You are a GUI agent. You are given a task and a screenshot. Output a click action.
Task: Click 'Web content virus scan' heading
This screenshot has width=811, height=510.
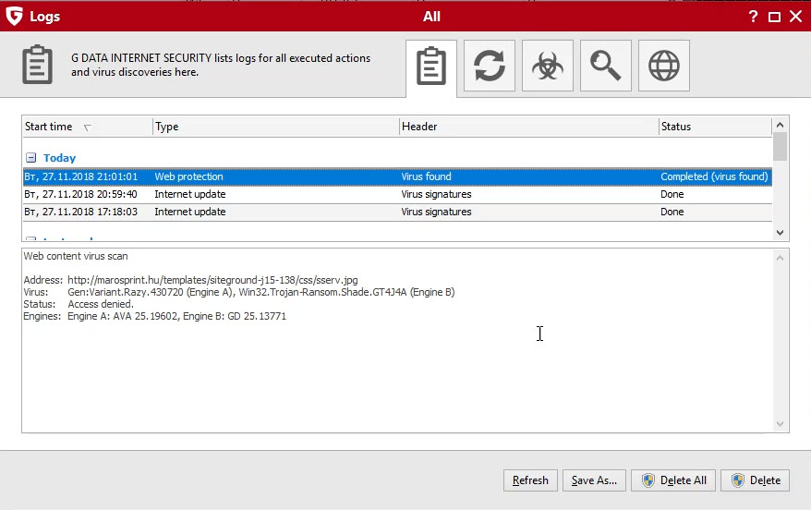[x=76, y=256]
